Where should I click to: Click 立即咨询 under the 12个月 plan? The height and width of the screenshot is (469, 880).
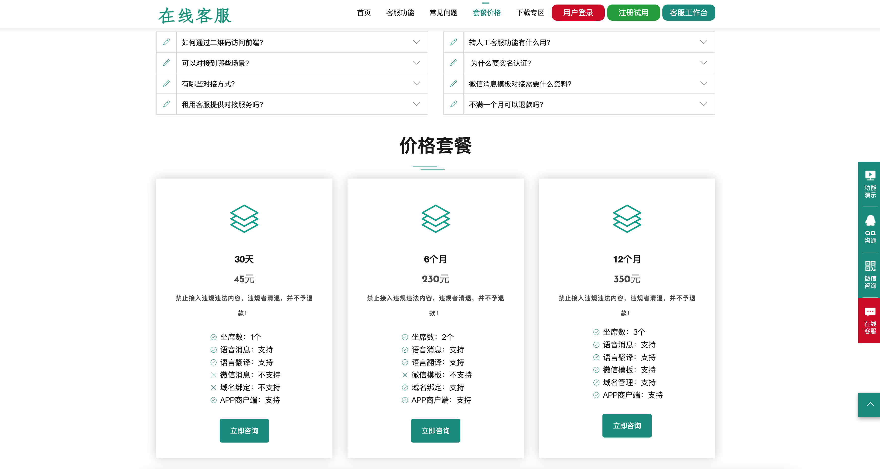point(627,425)
